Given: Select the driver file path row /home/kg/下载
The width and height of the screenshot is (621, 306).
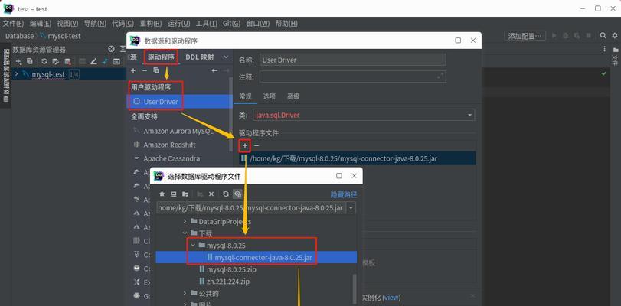Looking at the screenshot, I should 358,158.
